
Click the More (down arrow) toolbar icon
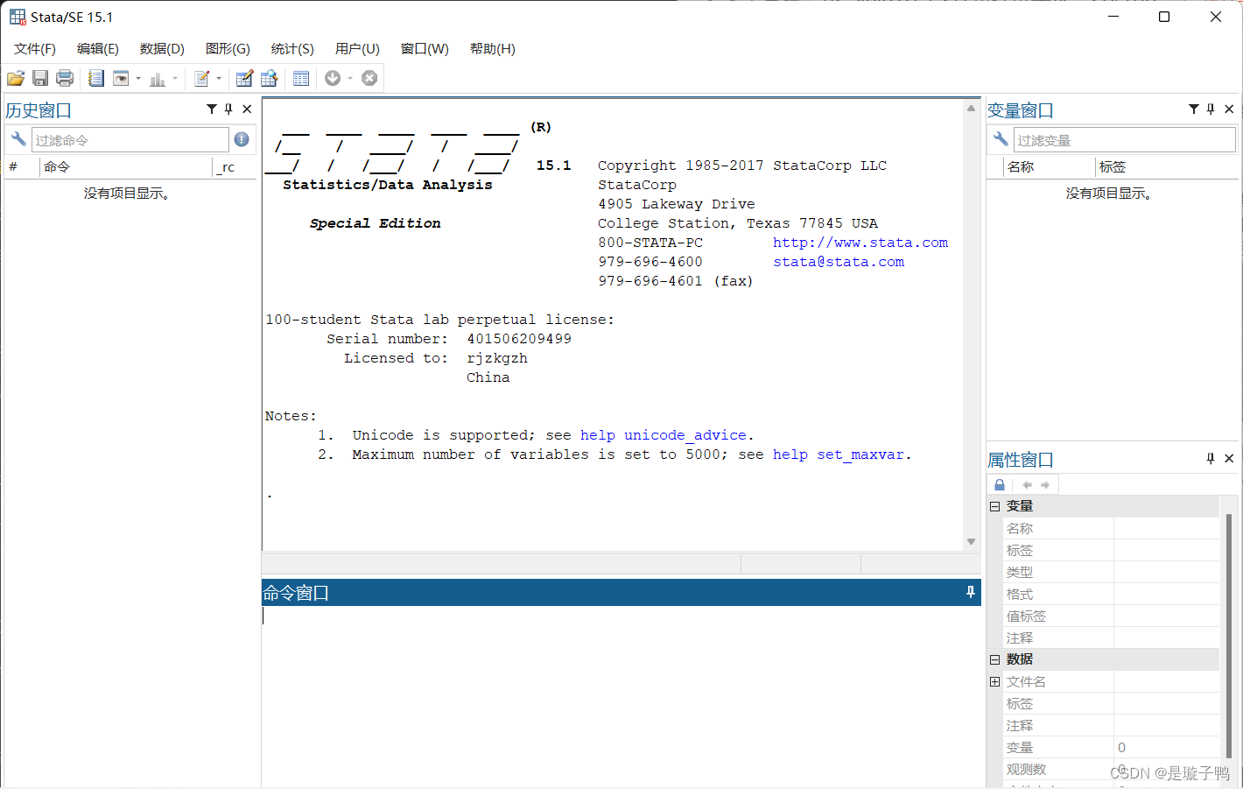click(x=333, y=79)
